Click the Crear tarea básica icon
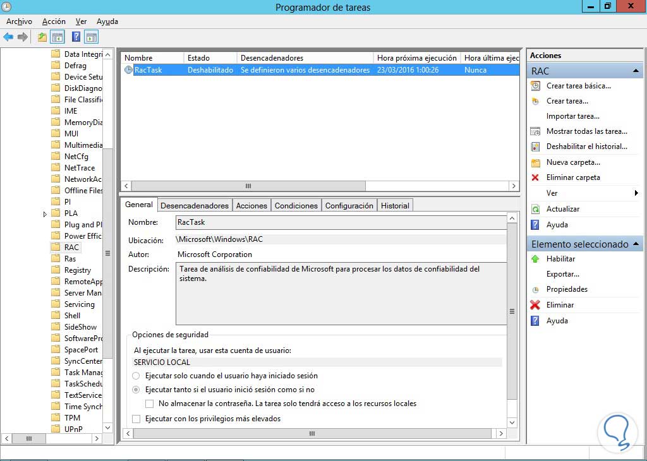Viewport: 647px width, 461px height. click(x=535, y=86)
